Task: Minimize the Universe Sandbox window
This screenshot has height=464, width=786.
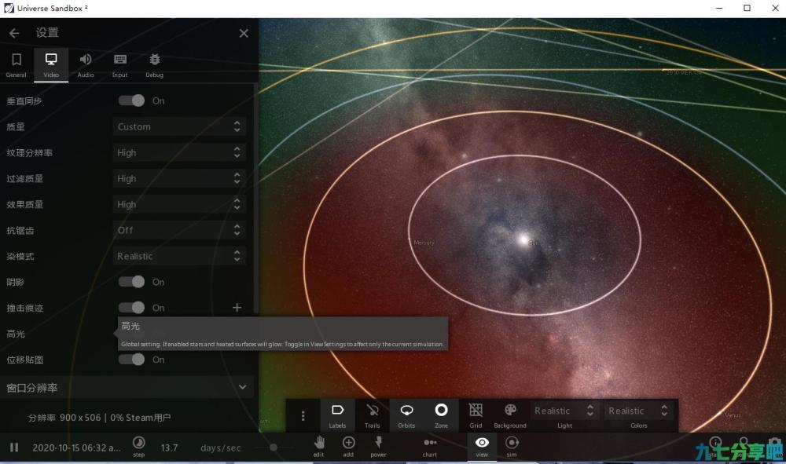Action: pyautogui.click(x=719, y=8)
